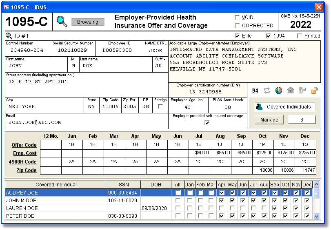331x230 pixels.
Task: Click the Dec Emp. Cost cell $225.00
Action: click(x=305, y=153)
